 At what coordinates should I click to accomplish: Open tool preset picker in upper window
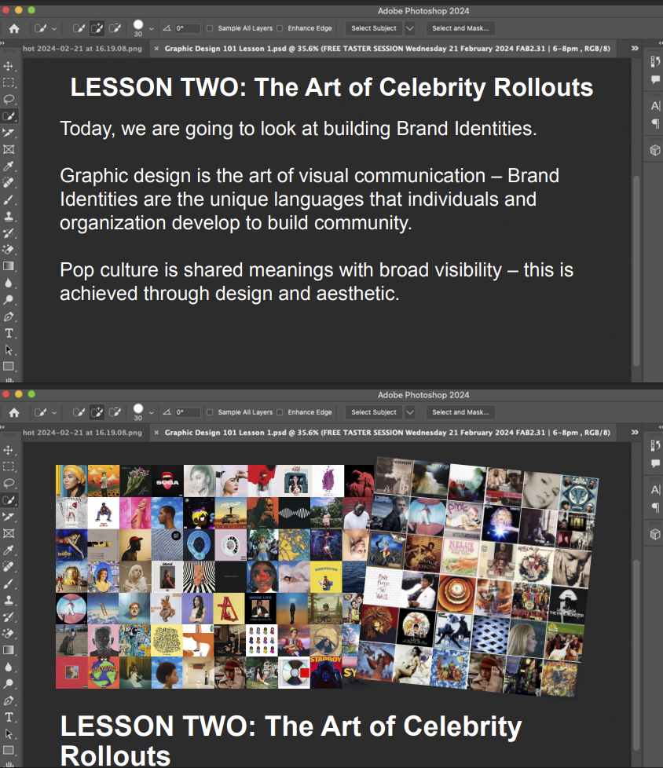click(x=45, y=28)
